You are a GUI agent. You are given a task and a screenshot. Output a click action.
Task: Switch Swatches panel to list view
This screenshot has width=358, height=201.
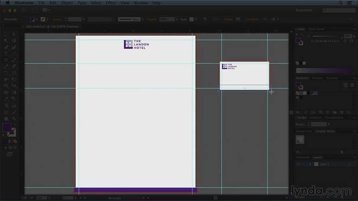pyautogui.click(x=345, y=85)
